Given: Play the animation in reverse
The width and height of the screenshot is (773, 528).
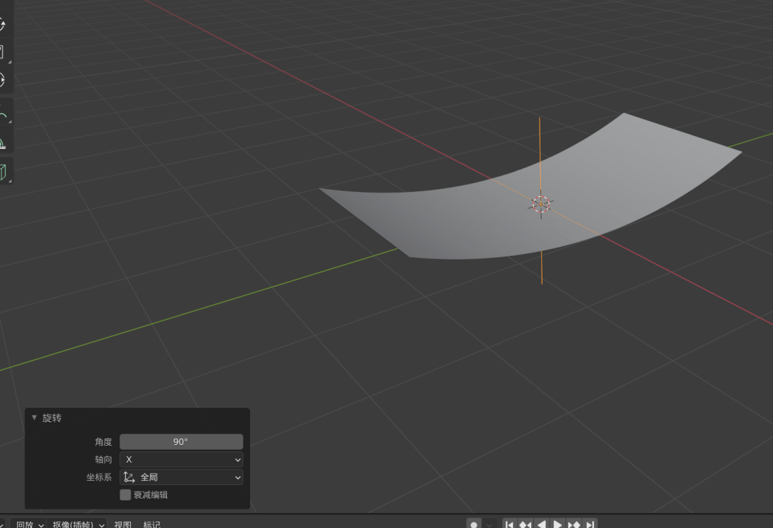Looking at the screenshot, I should click(541, 524).
